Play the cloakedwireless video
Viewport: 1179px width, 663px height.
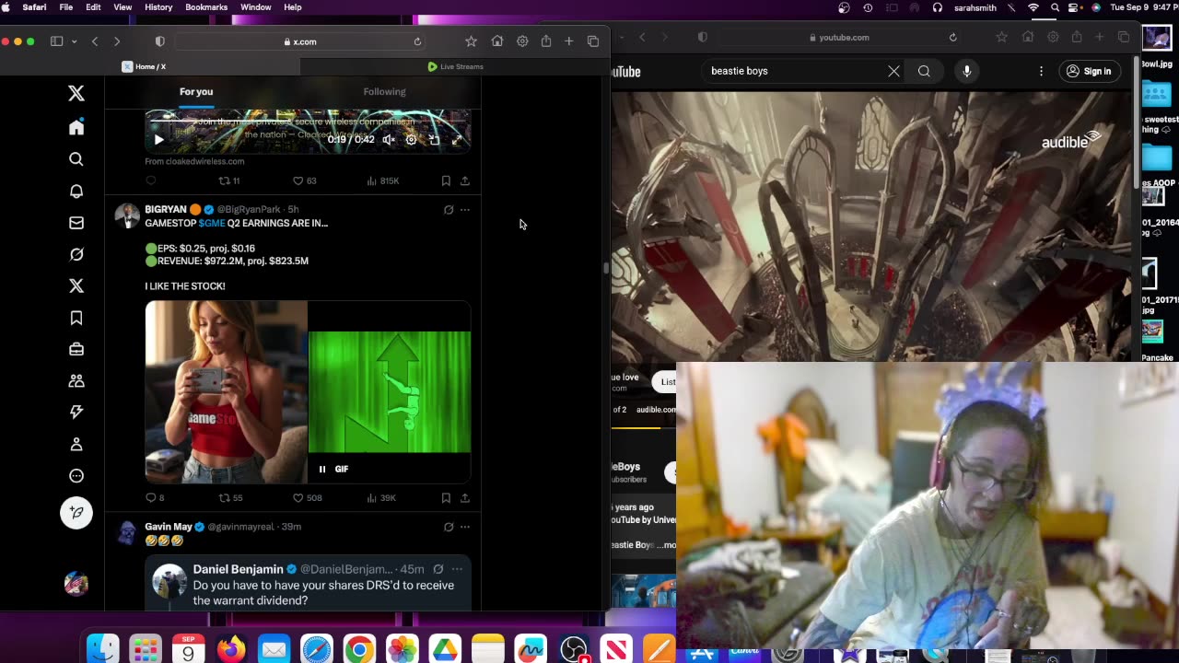(x=158, y=140)
